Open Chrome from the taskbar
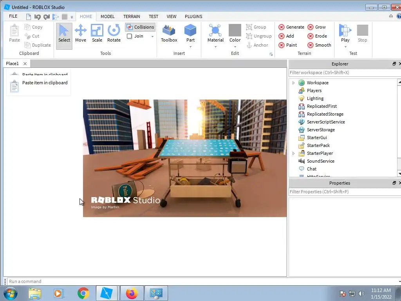This screenshot has width=401, height=301. [x=83, y=293]
